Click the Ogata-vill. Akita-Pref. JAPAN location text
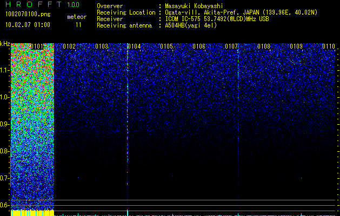 tap(241, 12)
